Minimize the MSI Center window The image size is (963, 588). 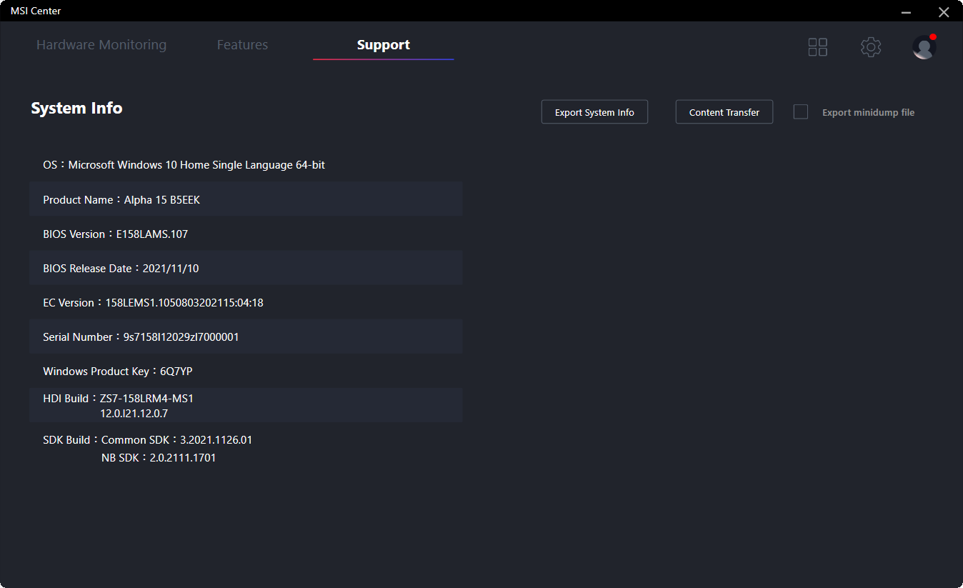pyautogui.click(x=906, y=12)
